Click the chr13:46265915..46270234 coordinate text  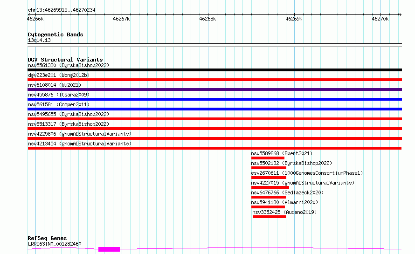point(62,10)
